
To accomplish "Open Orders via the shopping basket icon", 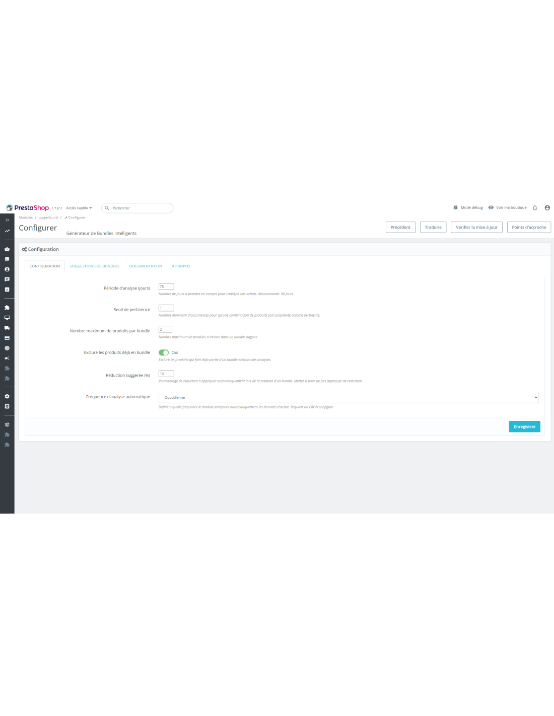I will (x=7, y=249).
